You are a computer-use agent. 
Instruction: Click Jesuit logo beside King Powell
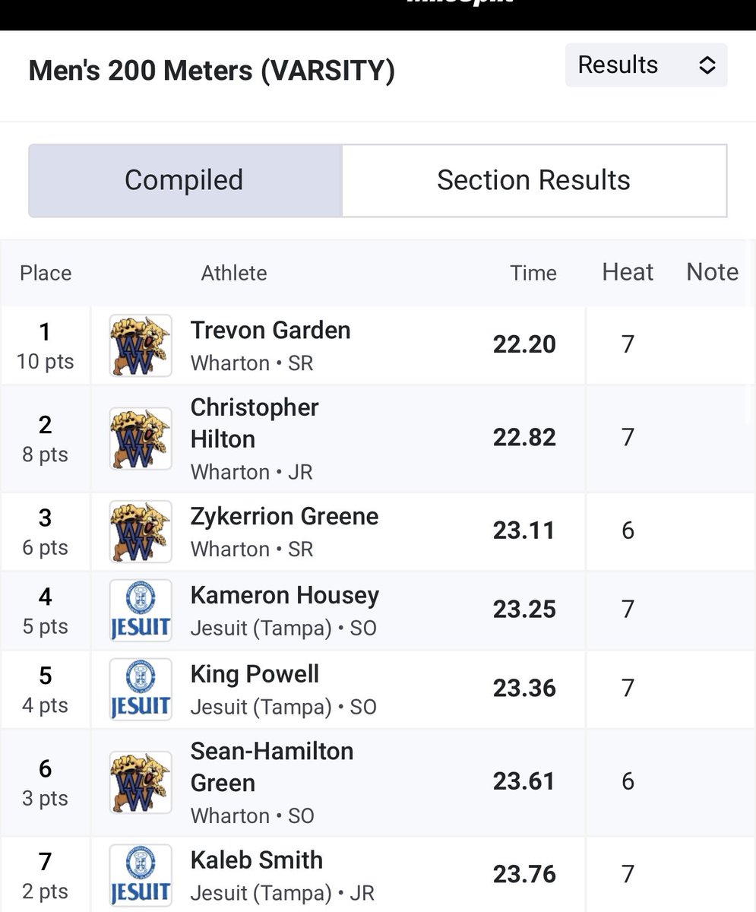point(140,689)
